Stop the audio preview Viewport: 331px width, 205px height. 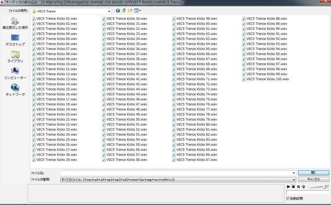(x=293, y=186)
